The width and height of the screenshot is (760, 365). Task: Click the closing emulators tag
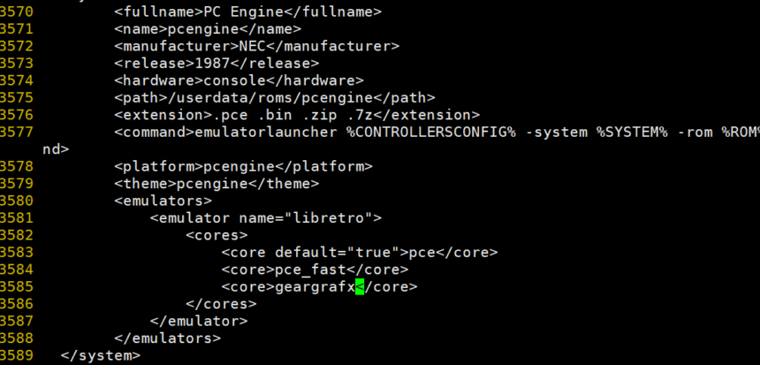point(168,338)
